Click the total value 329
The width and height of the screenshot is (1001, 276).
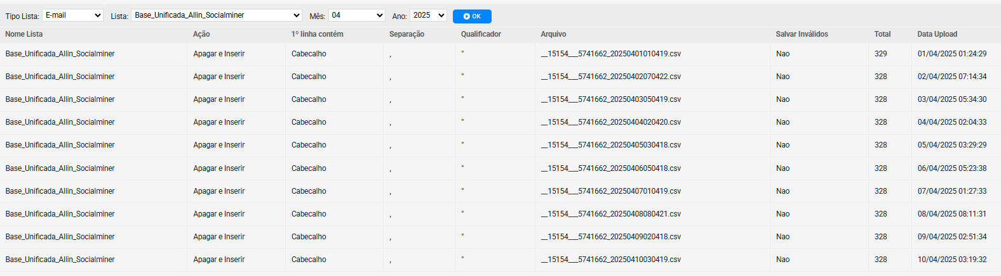[x=880, y=54]
